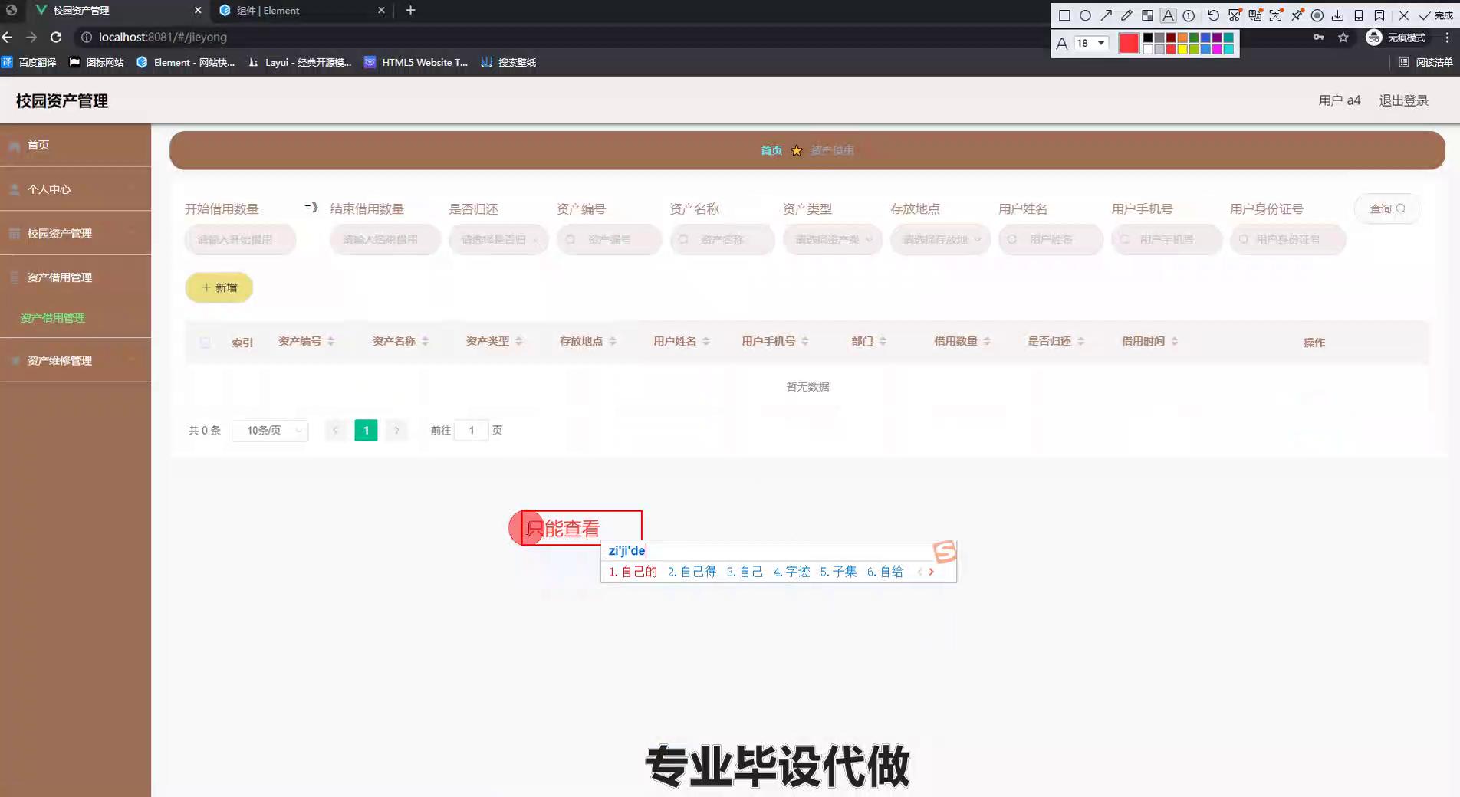The width and height of the screenshot is (1460, 797).
Task: Click the 新增 add button
Action: (219, 287)
